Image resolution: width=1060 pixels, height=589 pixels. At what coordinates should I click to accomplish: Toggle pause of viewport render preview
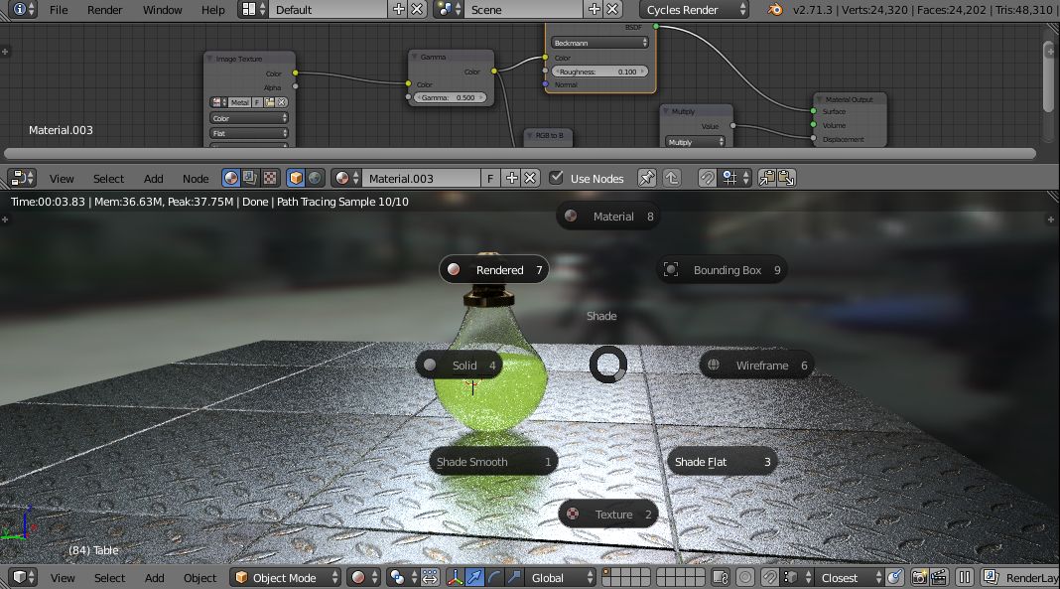964,577
